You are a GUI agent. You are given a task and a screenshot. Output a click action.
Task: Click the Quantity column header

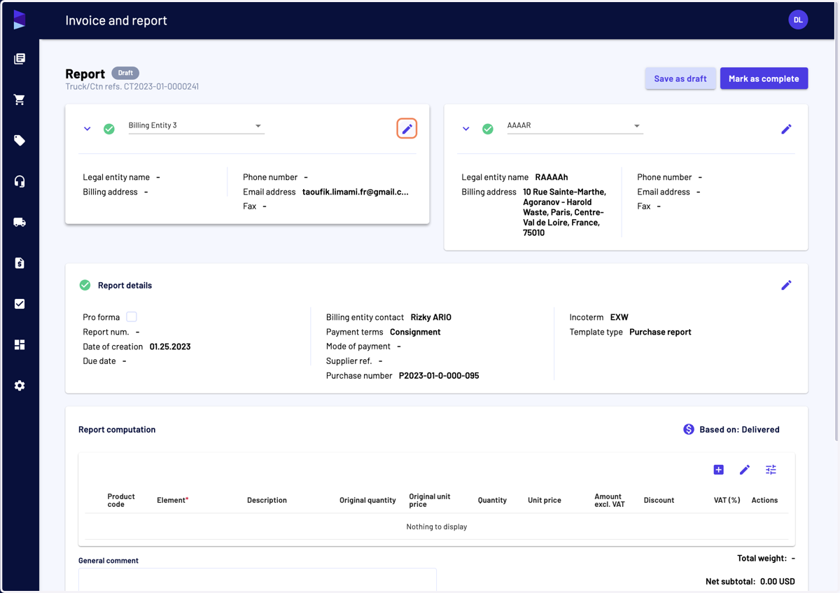(x=492, y=500)
